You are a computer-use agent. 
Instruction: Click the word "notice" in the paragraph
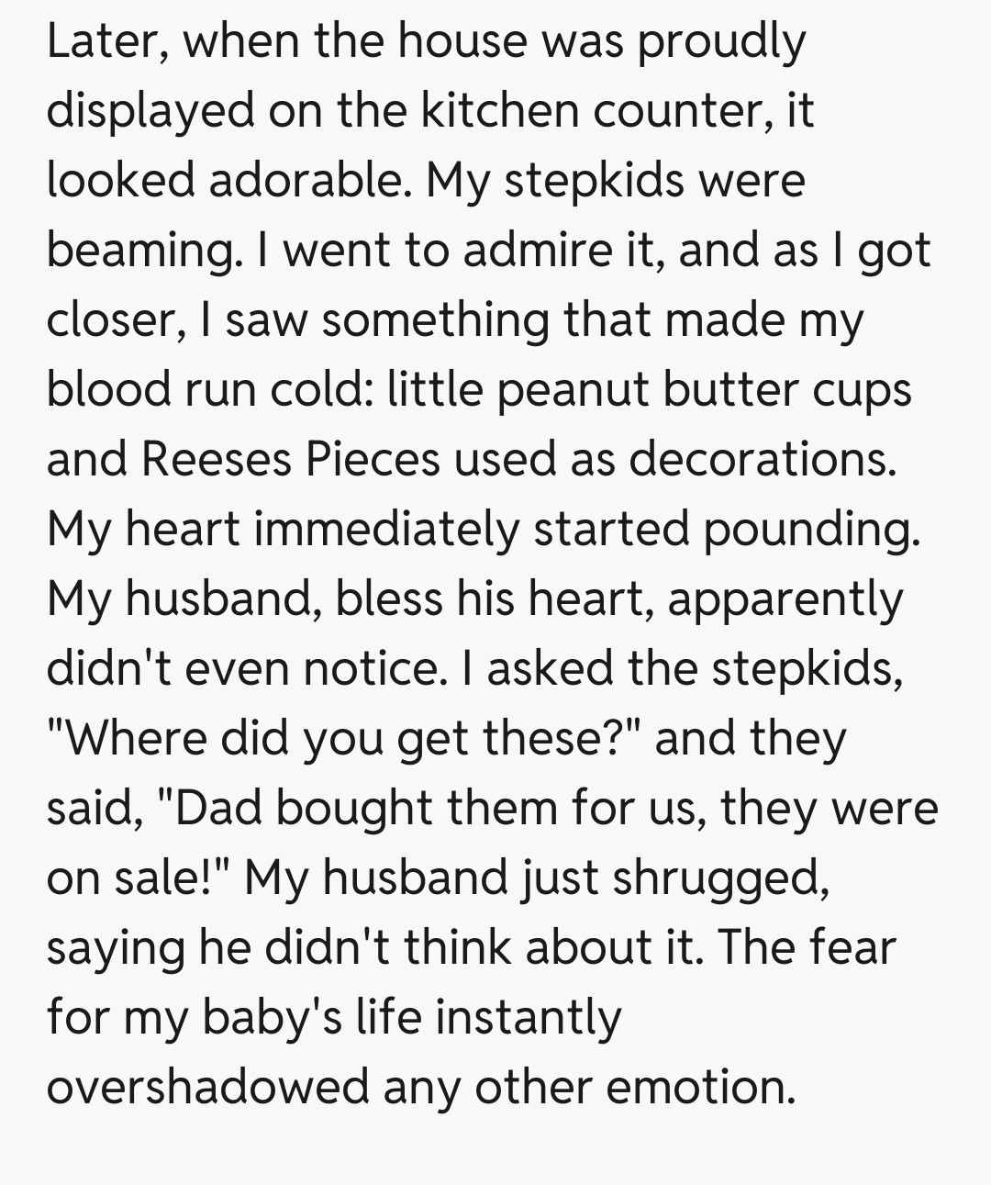(x=371, y=669)
